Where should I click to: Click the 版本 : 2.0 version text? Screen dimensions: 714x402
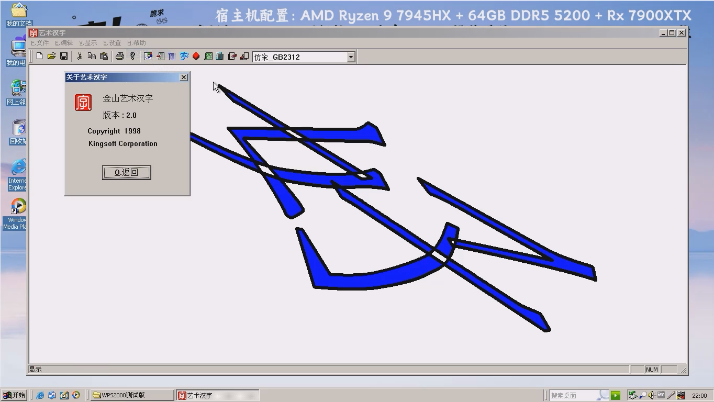point(119,115)
